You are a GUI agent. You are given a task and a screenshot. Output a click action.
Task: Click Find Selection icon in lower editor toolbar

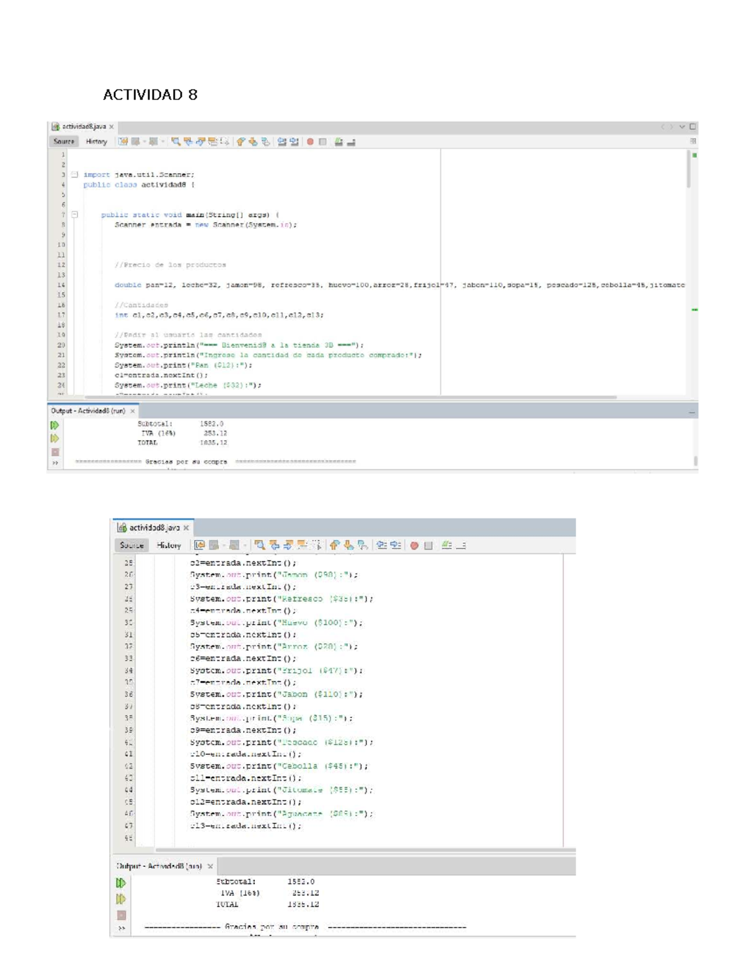(x=260, y=545)
